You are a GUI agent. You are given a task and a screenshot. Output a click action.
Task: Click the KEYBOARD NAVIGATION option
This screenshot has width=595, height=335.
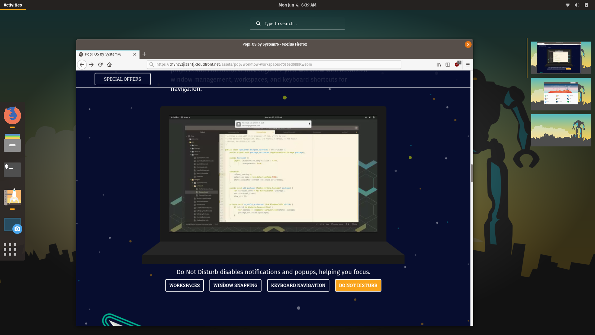coord(298,285)
